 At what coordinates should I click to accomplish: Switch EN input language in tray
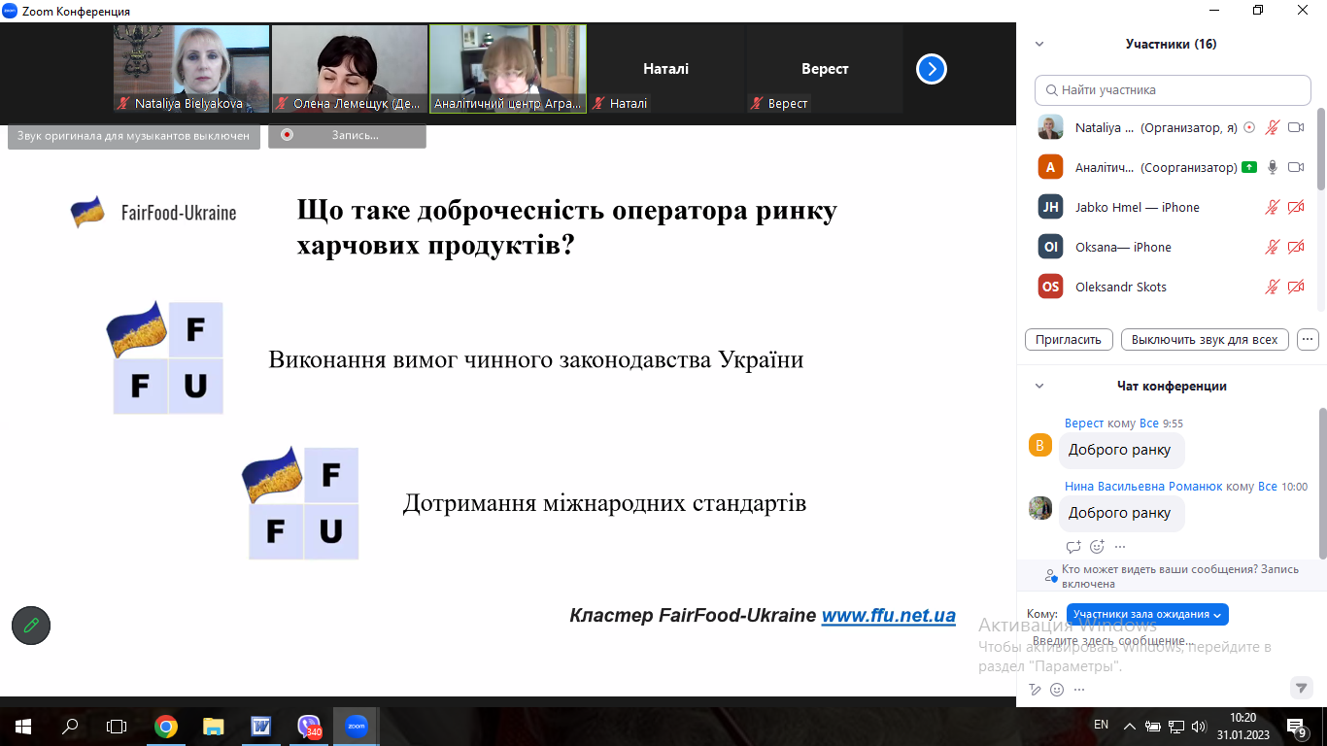(1101, 725)
